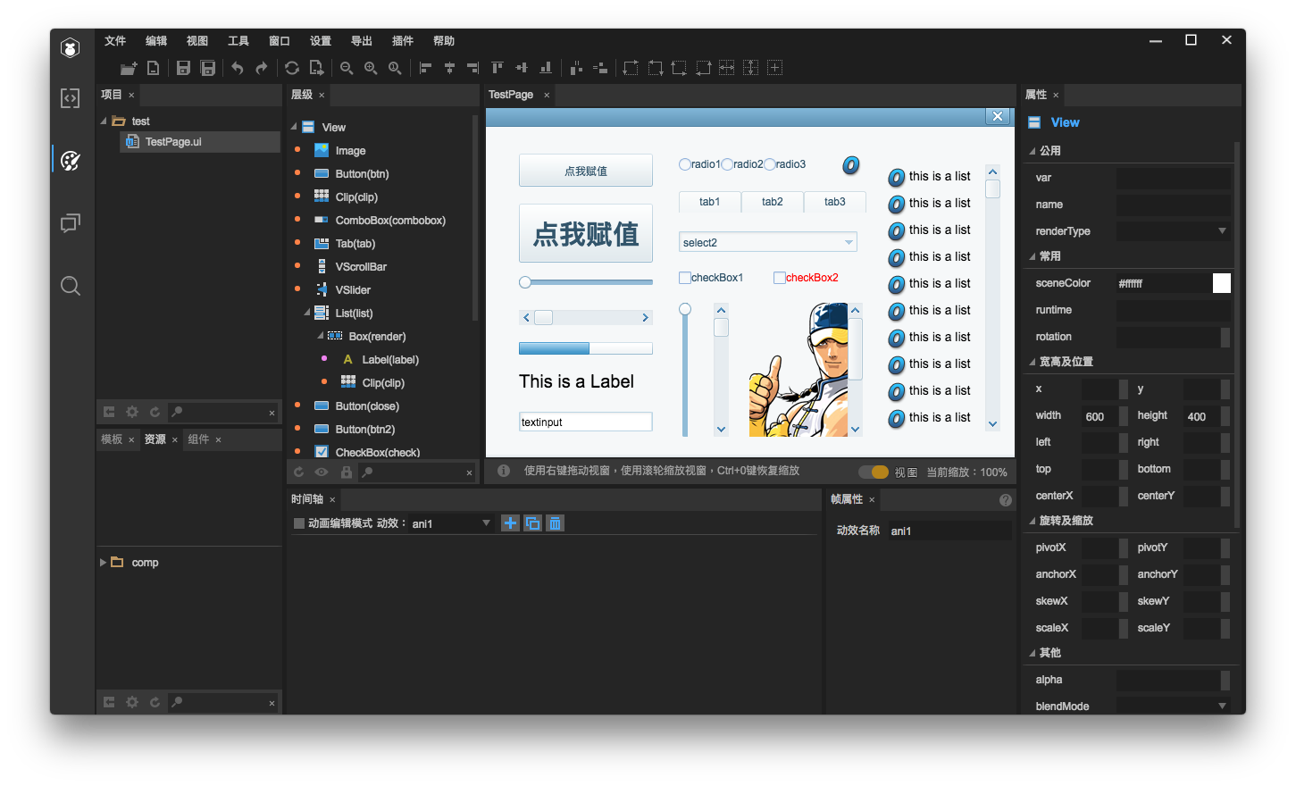The width and height of the screenshot is (1296, 786).
Task: Switch to the 组件 tab
Action: 198,439
